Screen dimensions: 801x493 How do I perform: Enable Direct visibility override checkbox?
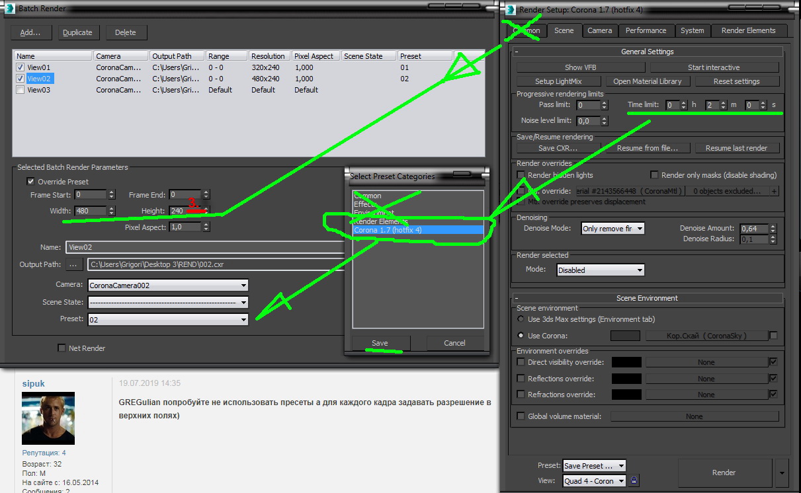point(521,362)
